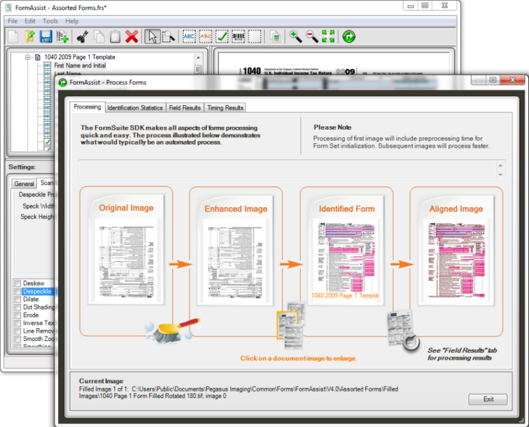Open the Help menu
529x427 pixels.
72,21
